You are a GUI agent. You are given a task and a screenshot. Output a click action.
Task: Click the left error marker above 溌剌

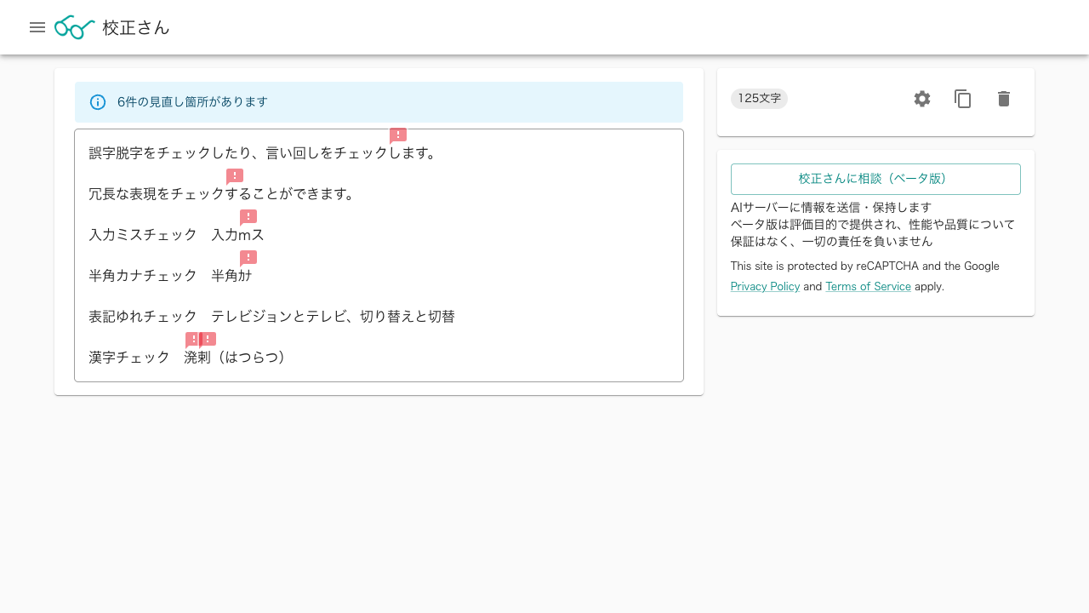194,340
